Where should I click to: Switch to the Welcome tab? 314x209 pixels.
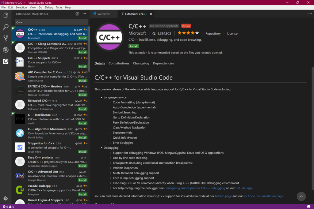pos(104,14)
